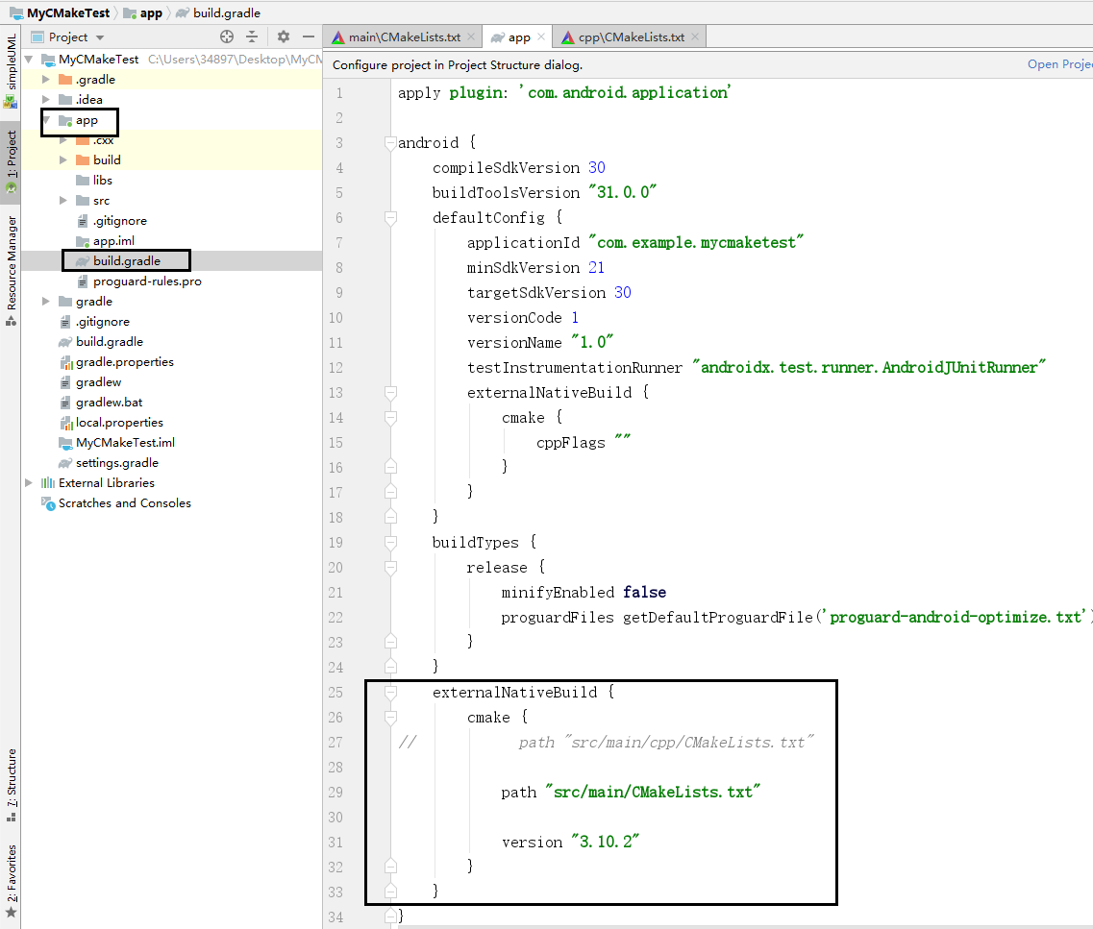Viewport: 1093px width, 929px height.
Task: Expand the src folder
Action: click(x=63, y=201)
